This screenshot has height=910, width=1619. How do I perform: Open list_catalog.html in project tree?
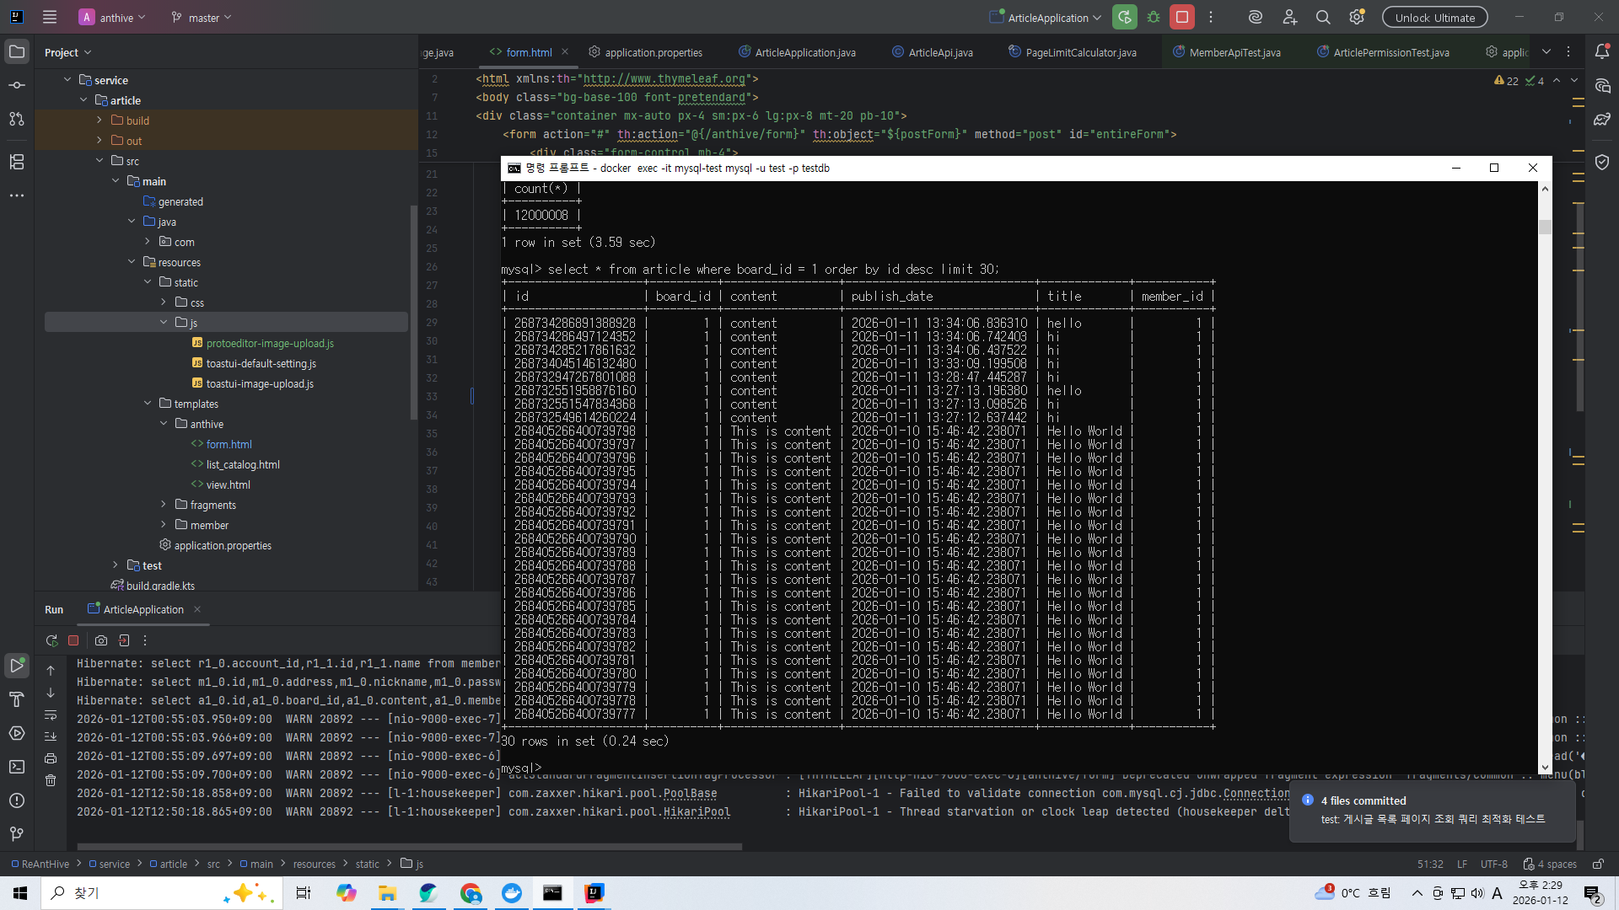(x=243, y=464)
